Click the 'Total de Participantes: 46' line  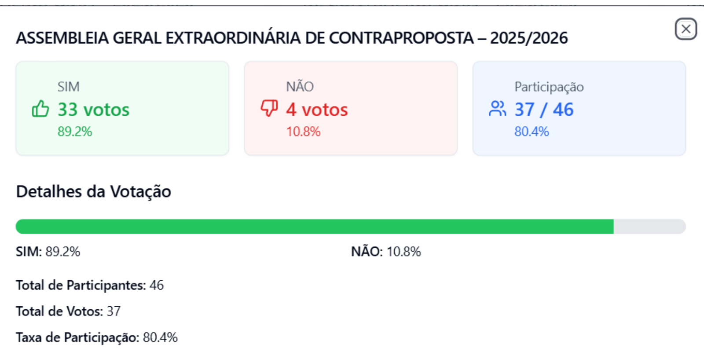pos(90,285)
